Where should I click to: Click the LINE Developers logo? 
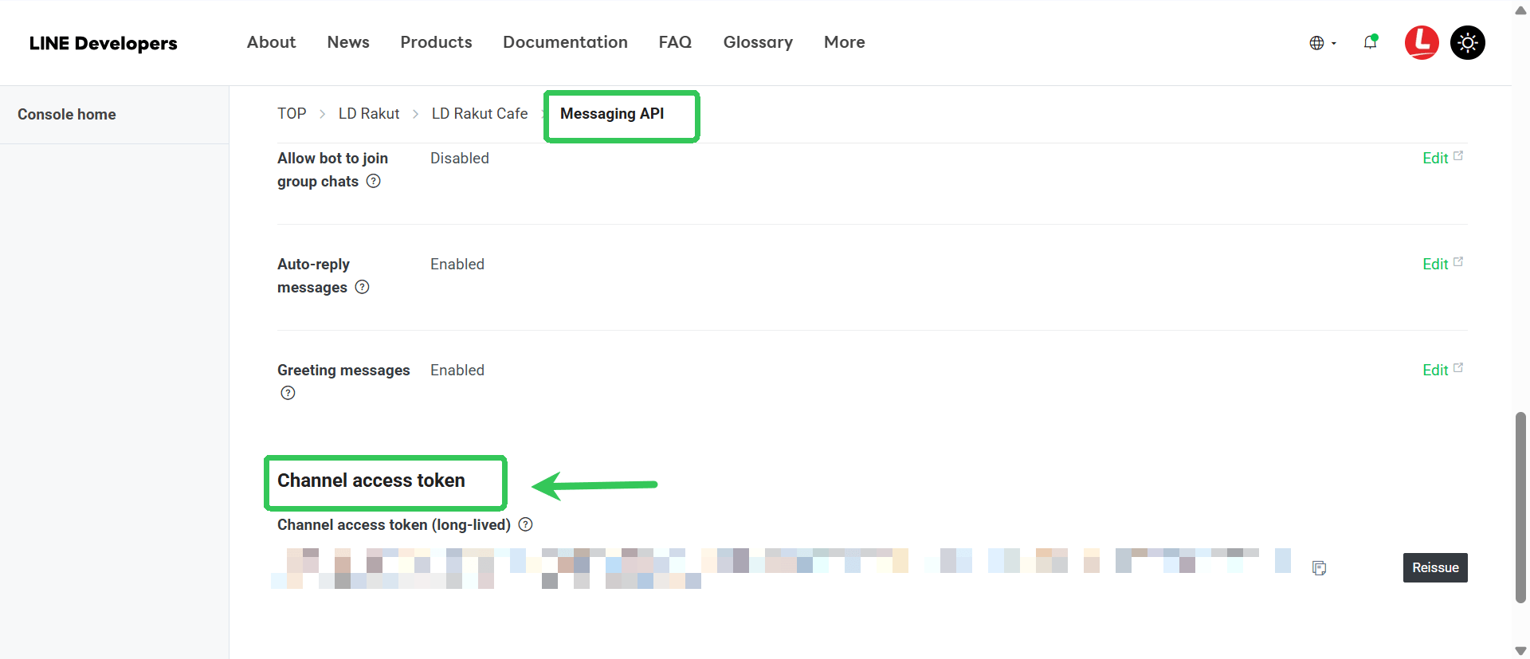pos(104,43)
